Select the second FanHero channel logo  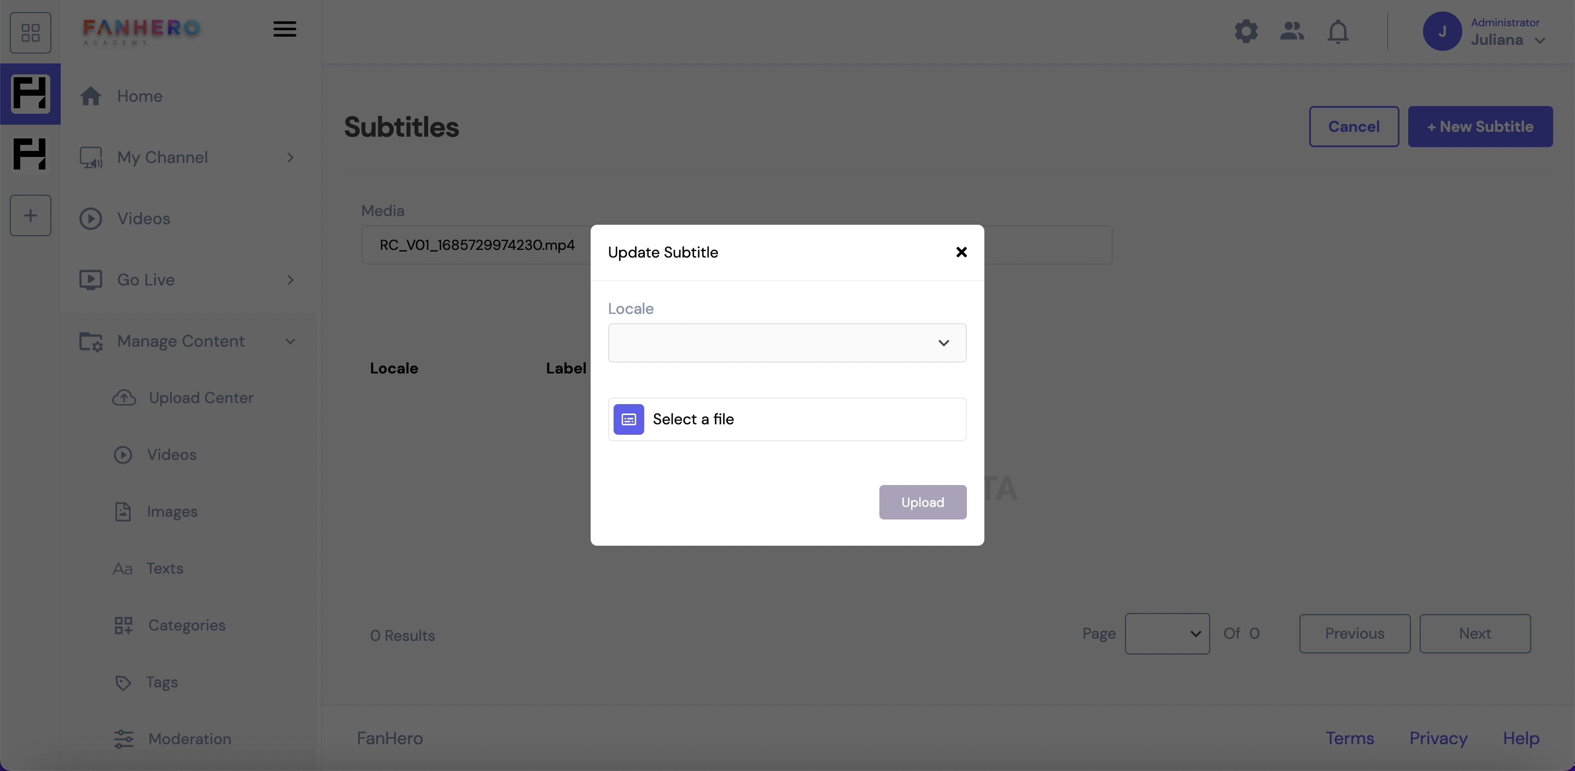30,154
